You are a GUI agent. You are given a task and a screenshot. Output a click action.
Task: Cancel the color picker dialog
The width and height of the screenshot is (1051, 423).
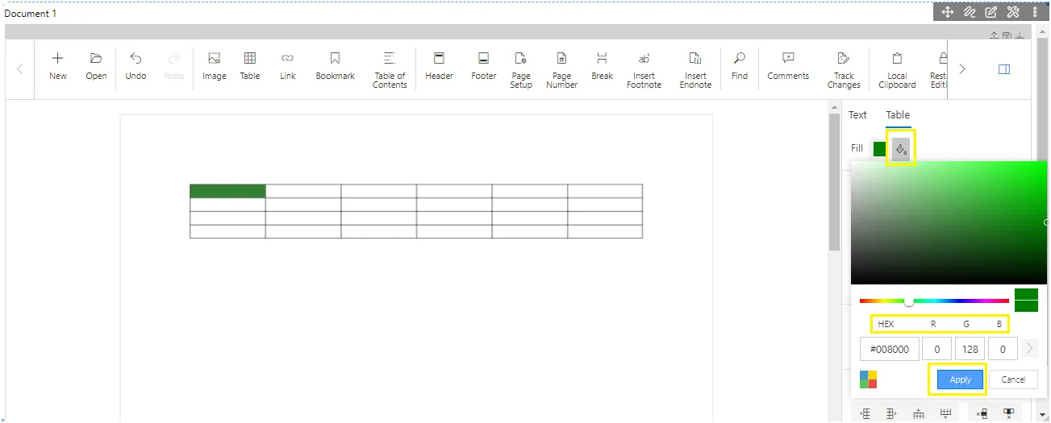(x=1013, y=379)
